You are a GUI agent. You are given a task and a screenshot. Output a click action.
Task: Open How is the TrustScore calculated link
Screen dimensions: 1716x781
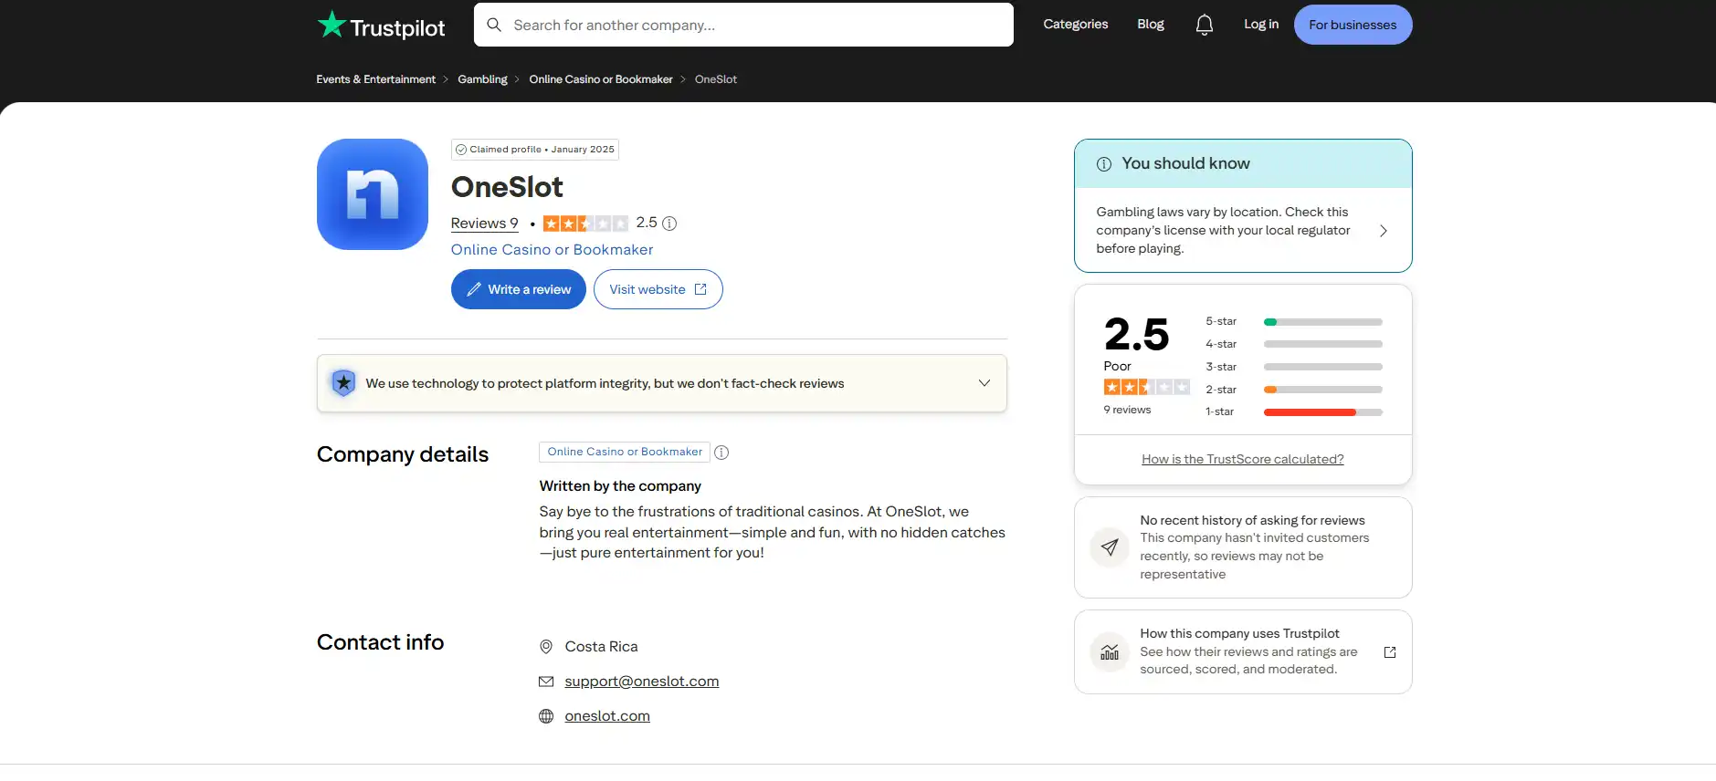[x=1243, y=459]
